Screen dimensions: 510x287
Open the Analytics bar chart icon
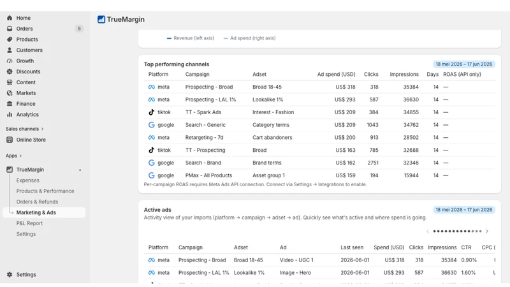click(10, 115)
